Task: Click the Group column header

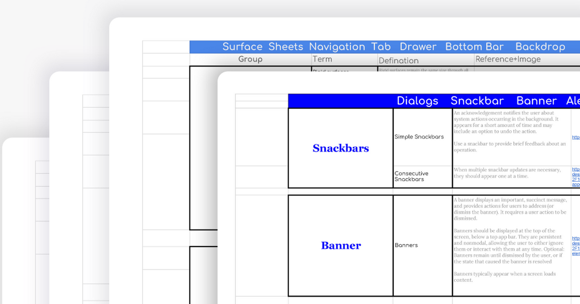Action: pyautogui.click(x=250, y=59)
